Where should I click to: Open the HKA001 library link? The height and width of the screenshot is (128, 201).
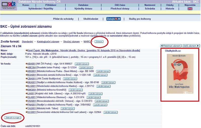(x=31, y=82)
